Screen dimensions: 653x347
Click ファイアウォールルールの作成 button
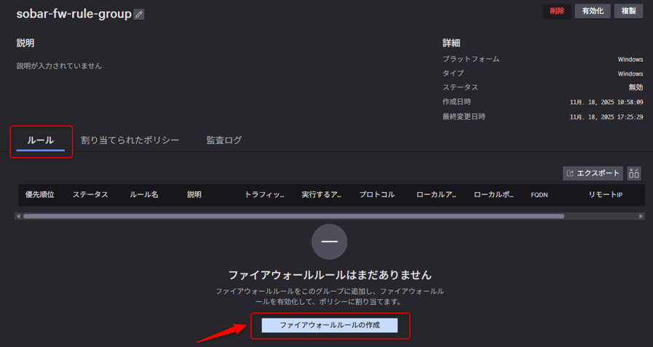click(330, 325)
